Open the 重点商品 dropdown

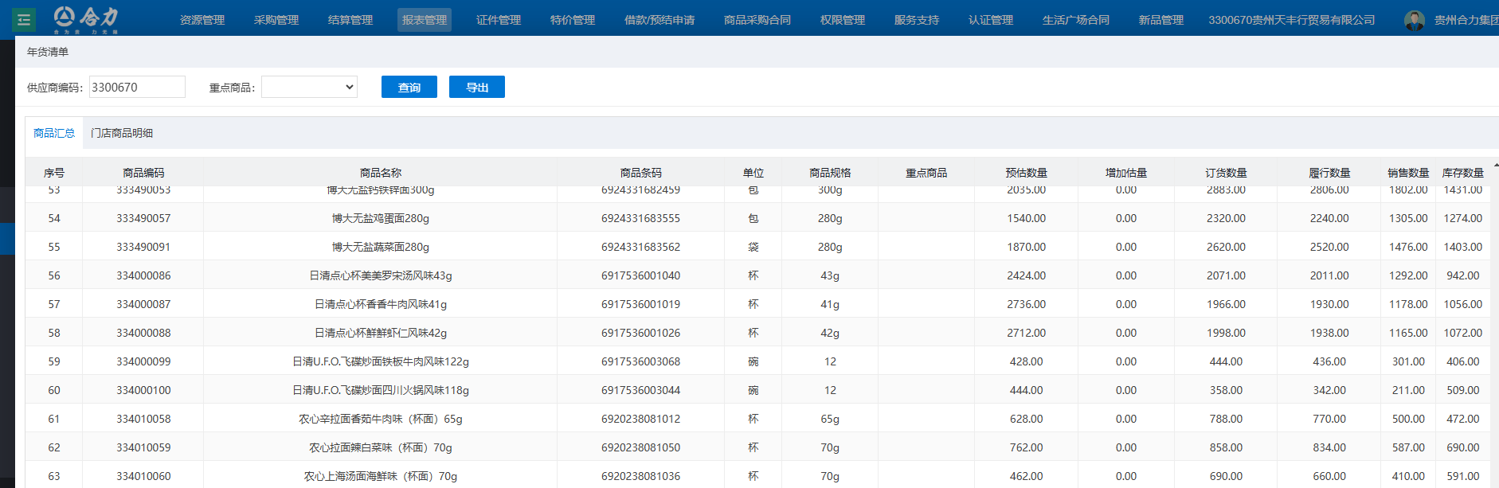tap(309, 87)
